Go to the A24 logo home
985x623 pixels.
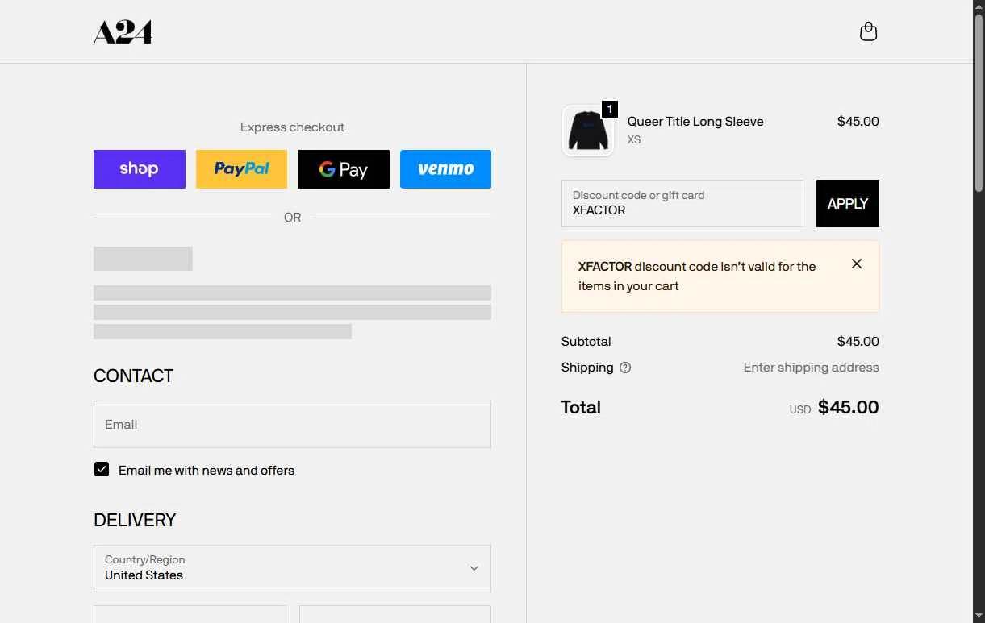click(123, 32)
